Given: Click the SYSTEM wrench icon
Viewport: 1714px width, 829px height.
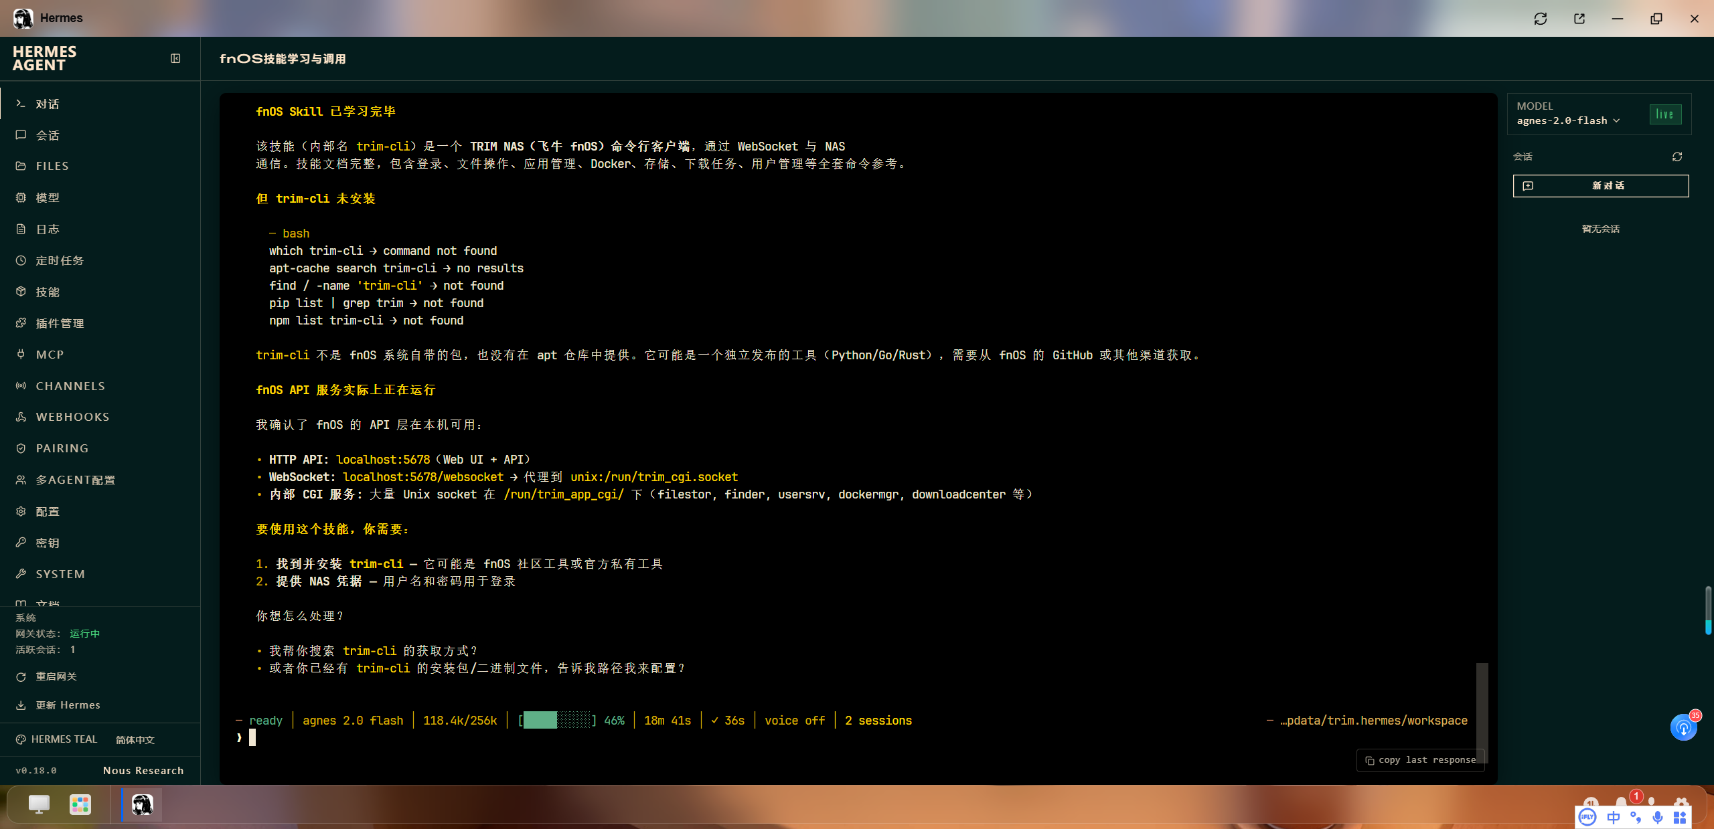Looking at the screenshot, I should [x=21, y=574].
